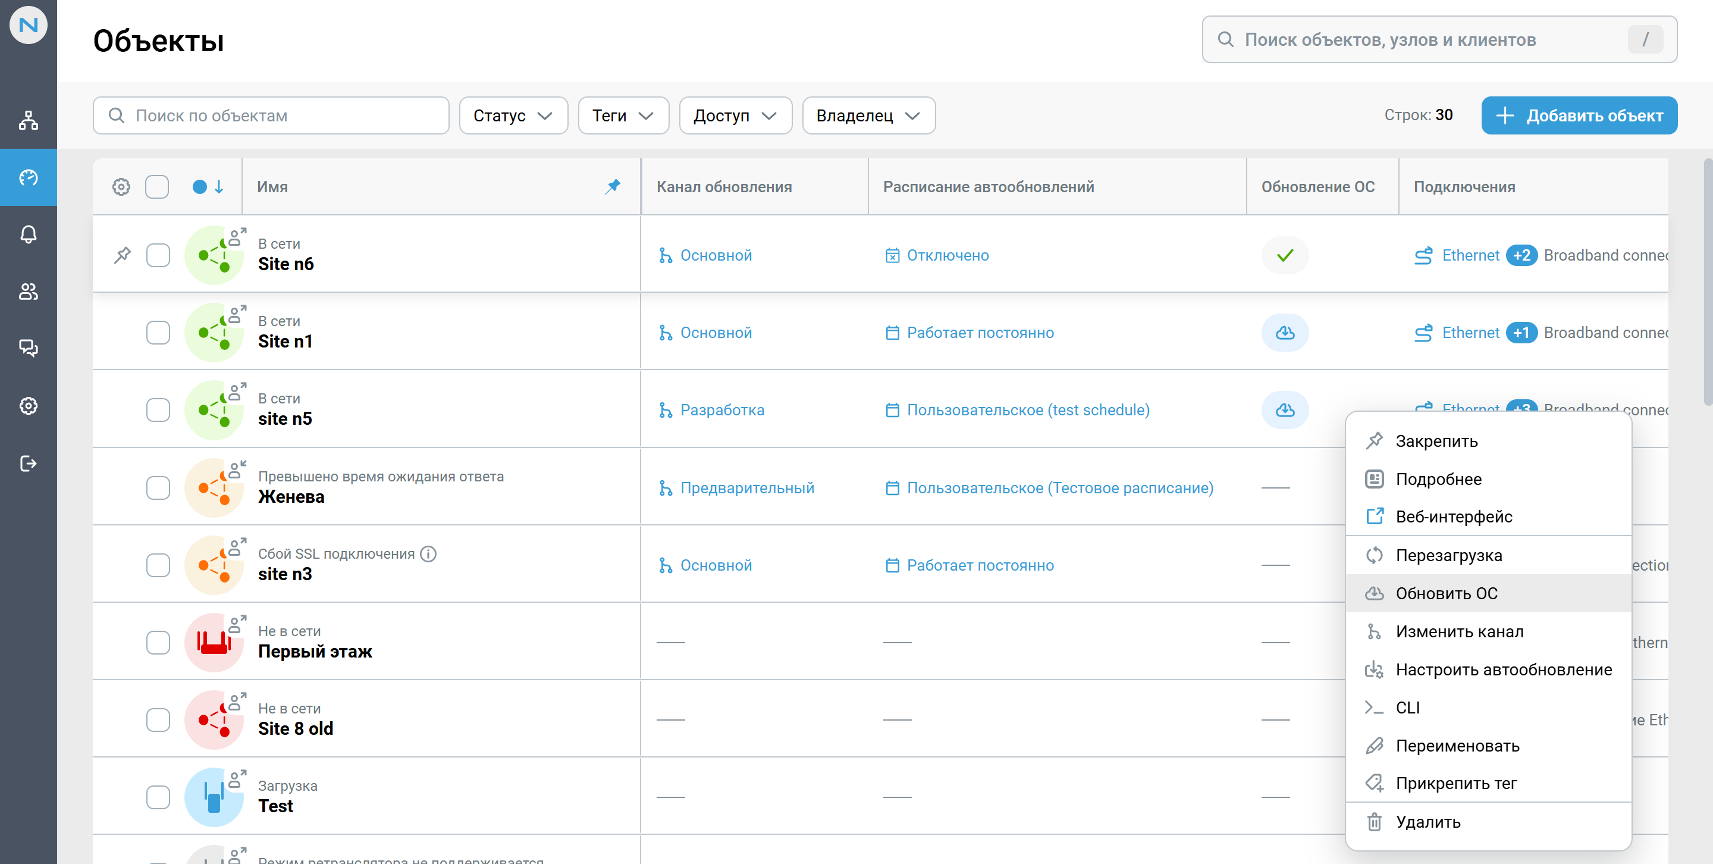Image resolution: width=1713 pixels, height=864 pixels.
Task: Toggle the select-all header checkbox
Action: pyautogui.click(x=157, y=187)
